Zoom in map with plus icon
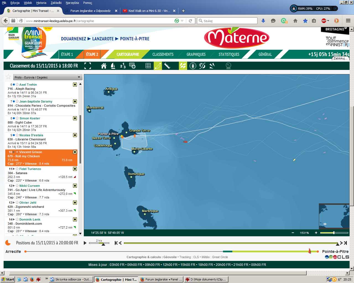The height and width of the screenshot is (283, 354). (x=316, y=233)
